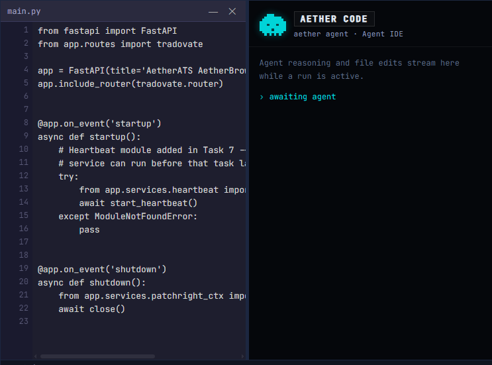
Task: Click the 'from app.routes import tradovate' line
Action: (x=120, y=44)
